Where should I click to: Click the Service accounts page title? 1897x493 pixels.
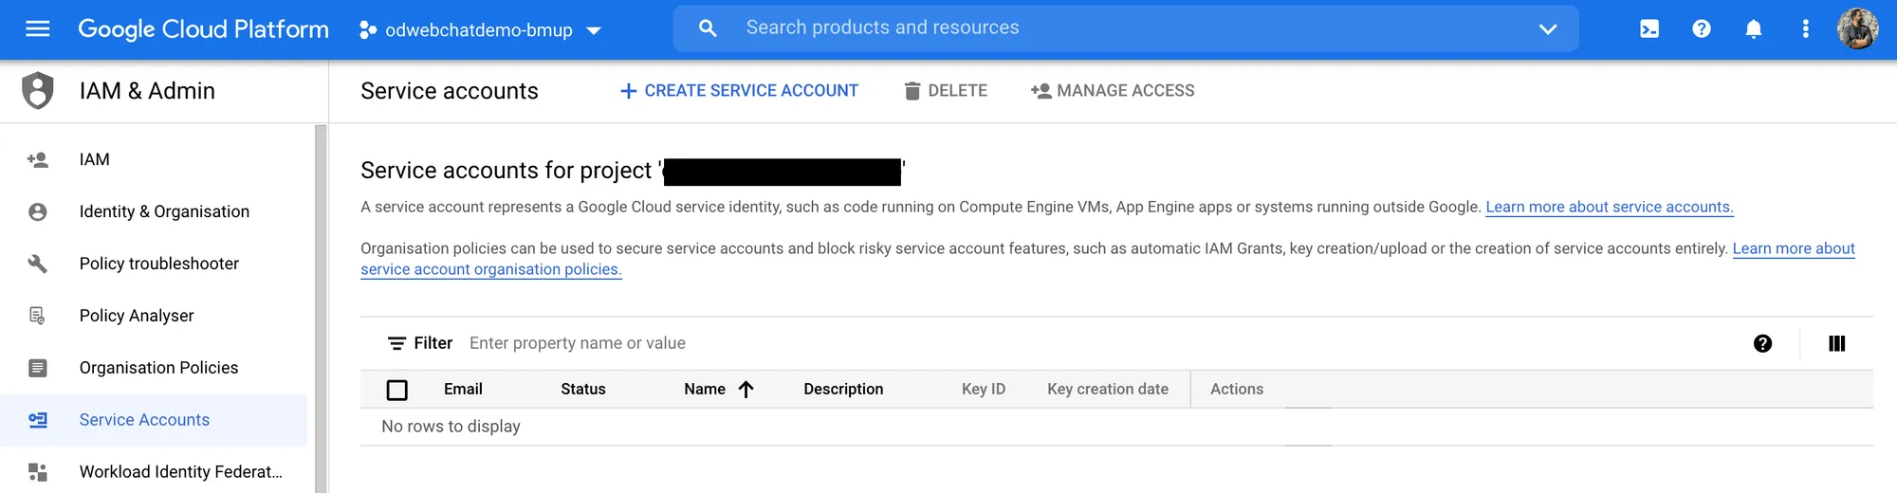pos(450,91)
